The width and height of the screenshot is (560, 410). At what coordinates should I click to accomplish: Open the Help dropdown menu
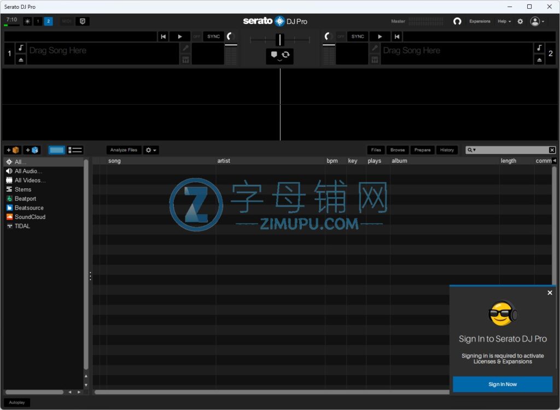coord(504,21)
